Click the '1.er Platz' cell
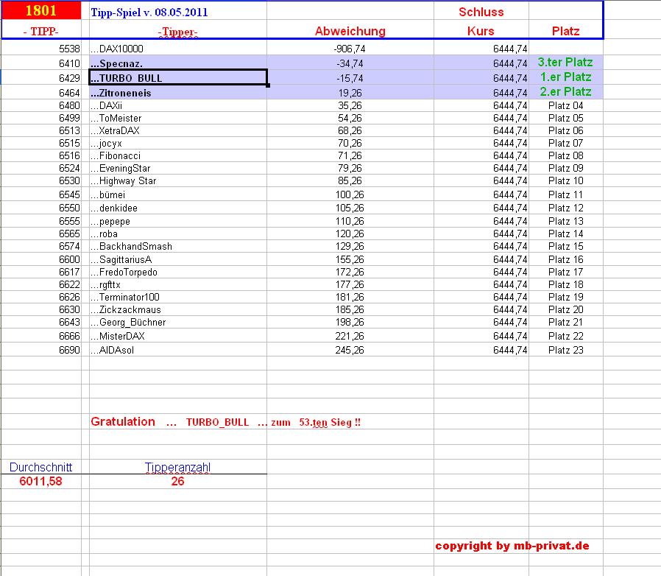661x576 pixels. pos(565,77)
